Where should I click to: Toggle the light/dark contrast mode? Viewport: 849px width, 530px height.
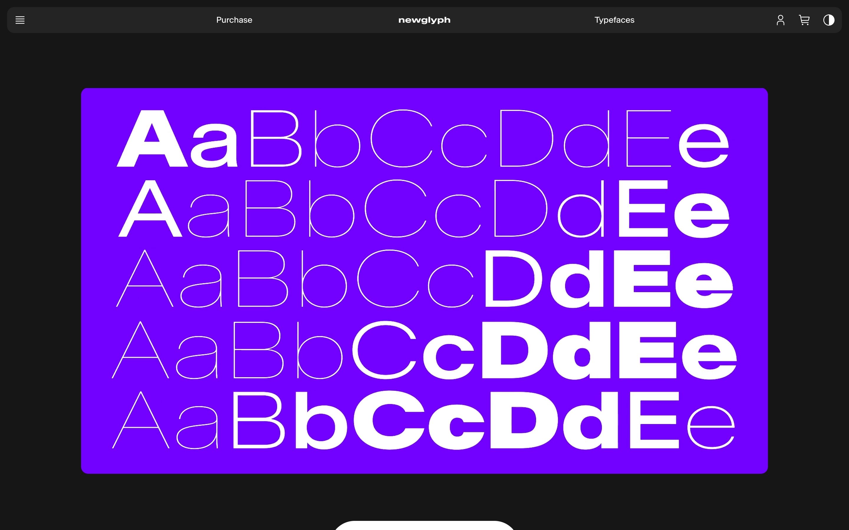click(829, 20)
